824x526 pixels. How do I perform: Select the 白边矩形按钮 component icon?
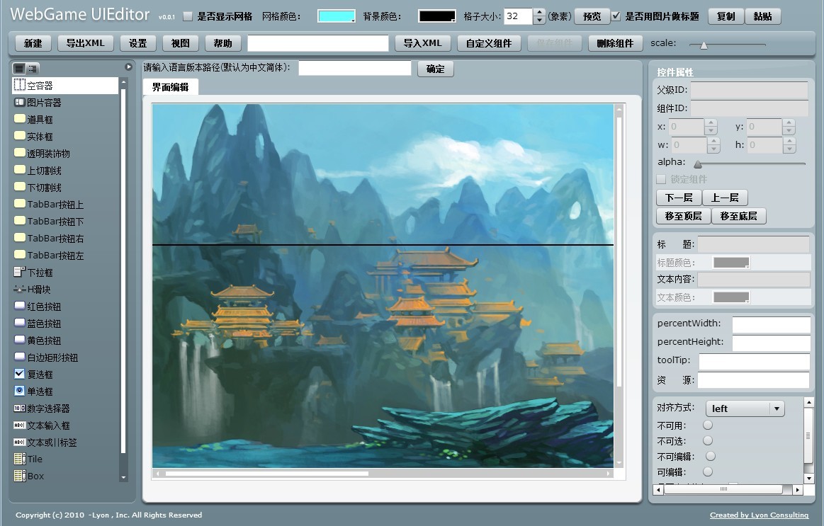click(x=19, y=357)
